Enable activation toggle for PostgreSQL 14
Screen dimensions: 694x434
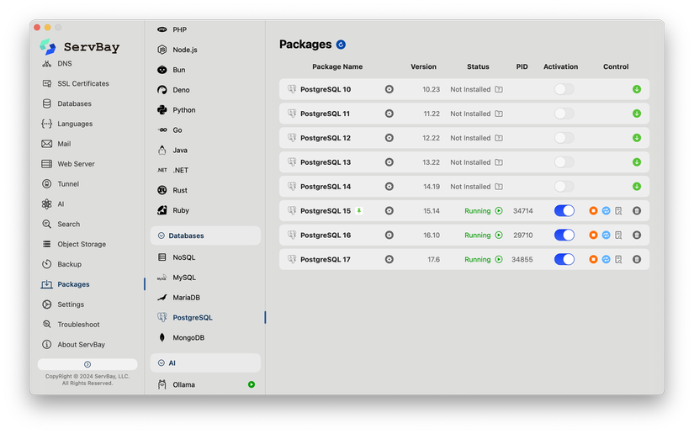[x=564, y=187]
